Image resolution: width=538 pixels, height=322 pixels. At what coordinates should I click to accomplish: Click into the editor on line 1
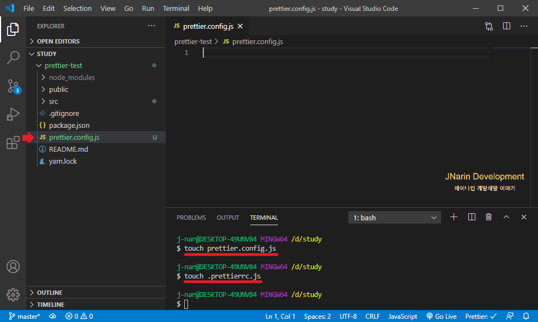click(x=345, y=52)
